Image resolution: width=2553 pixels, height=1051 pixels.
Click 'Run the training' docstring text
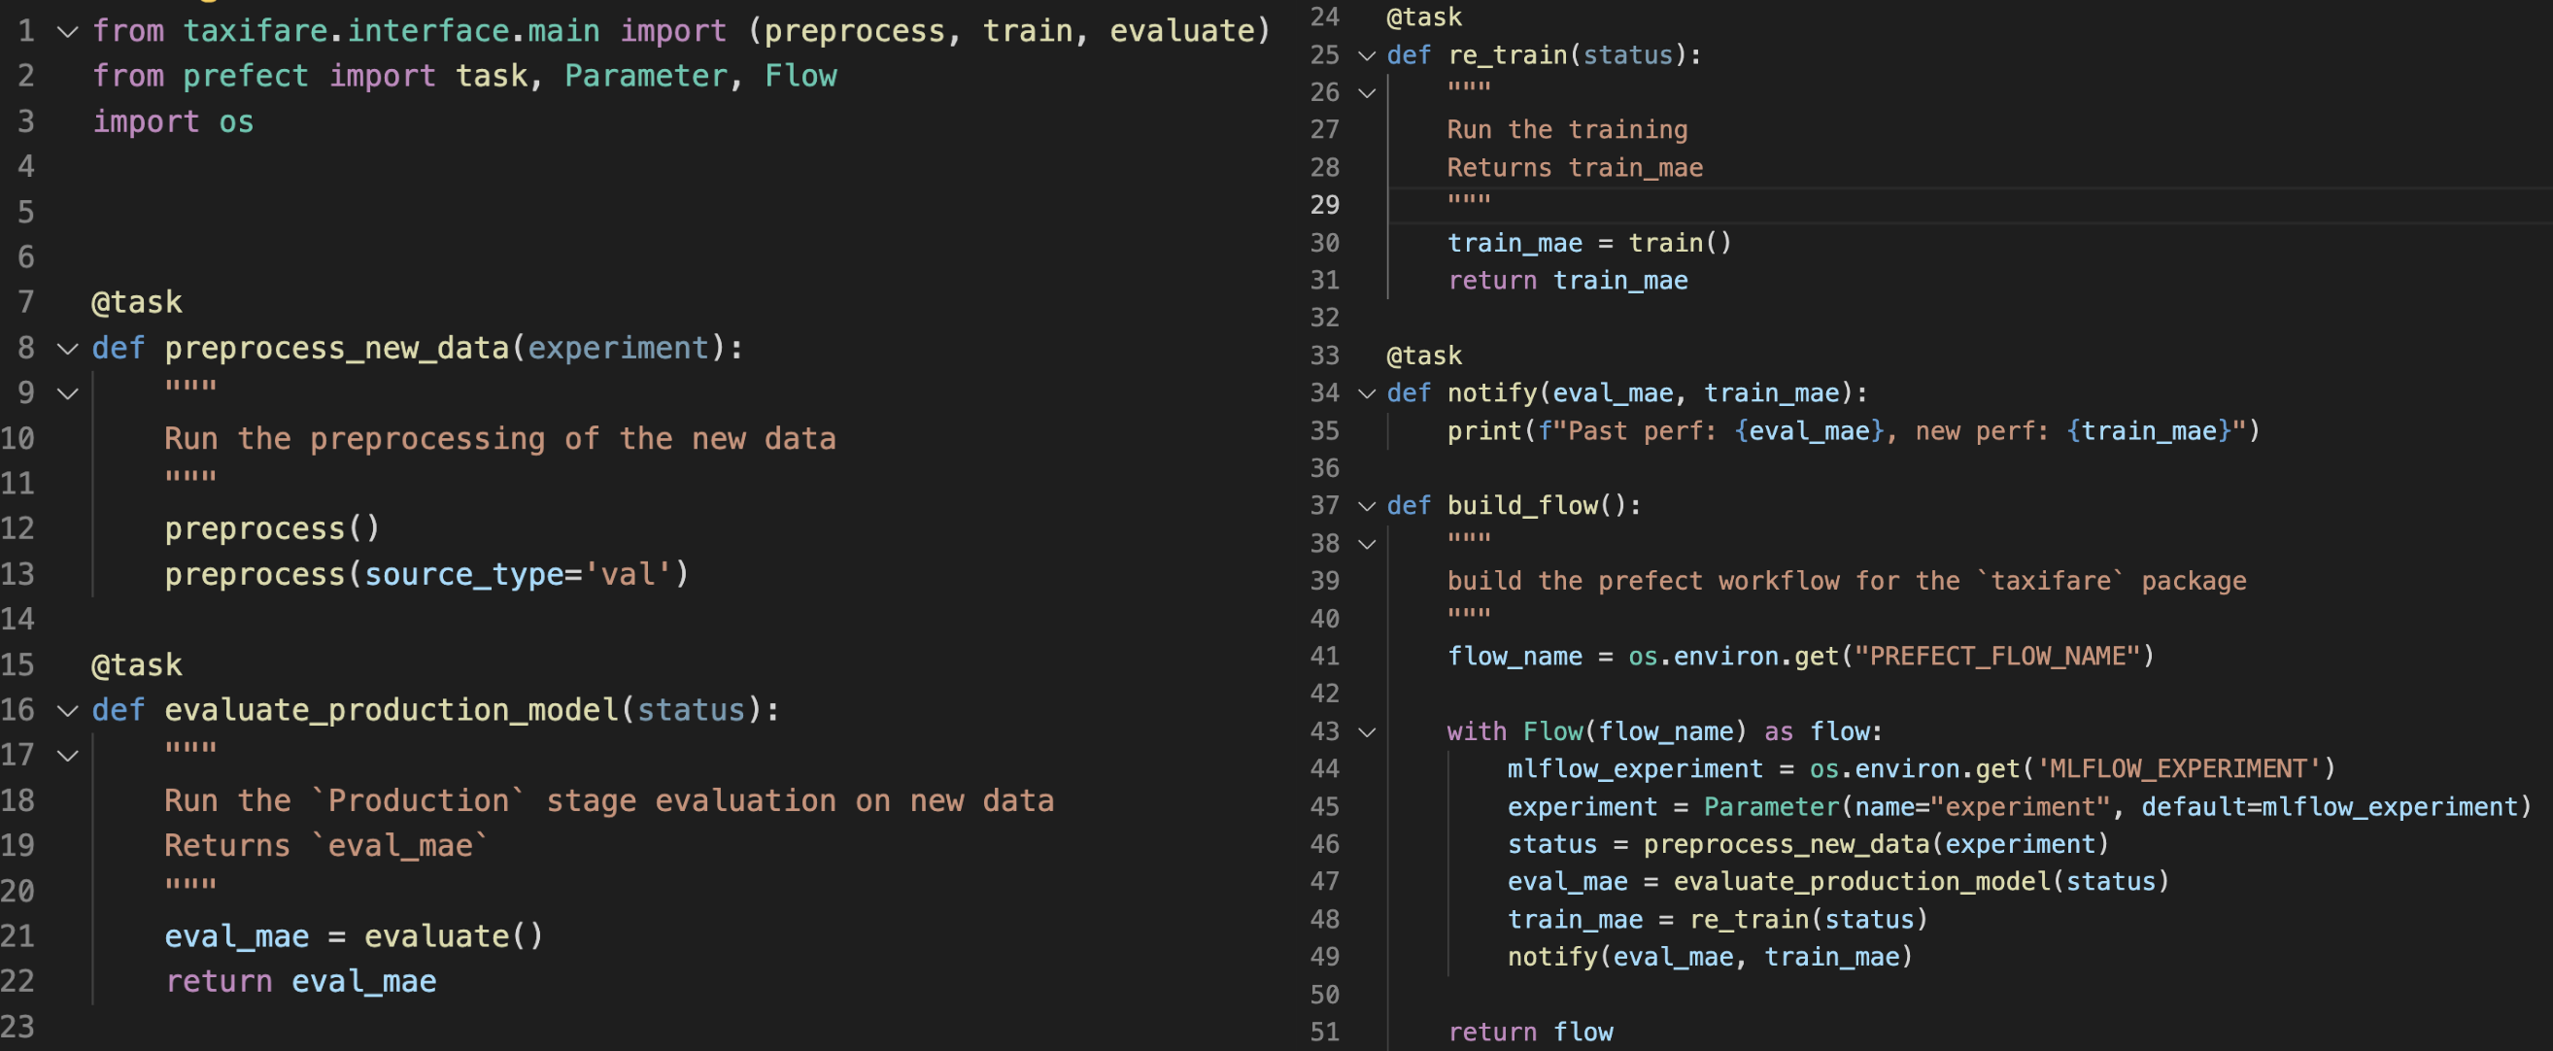tap(1567, 130)
